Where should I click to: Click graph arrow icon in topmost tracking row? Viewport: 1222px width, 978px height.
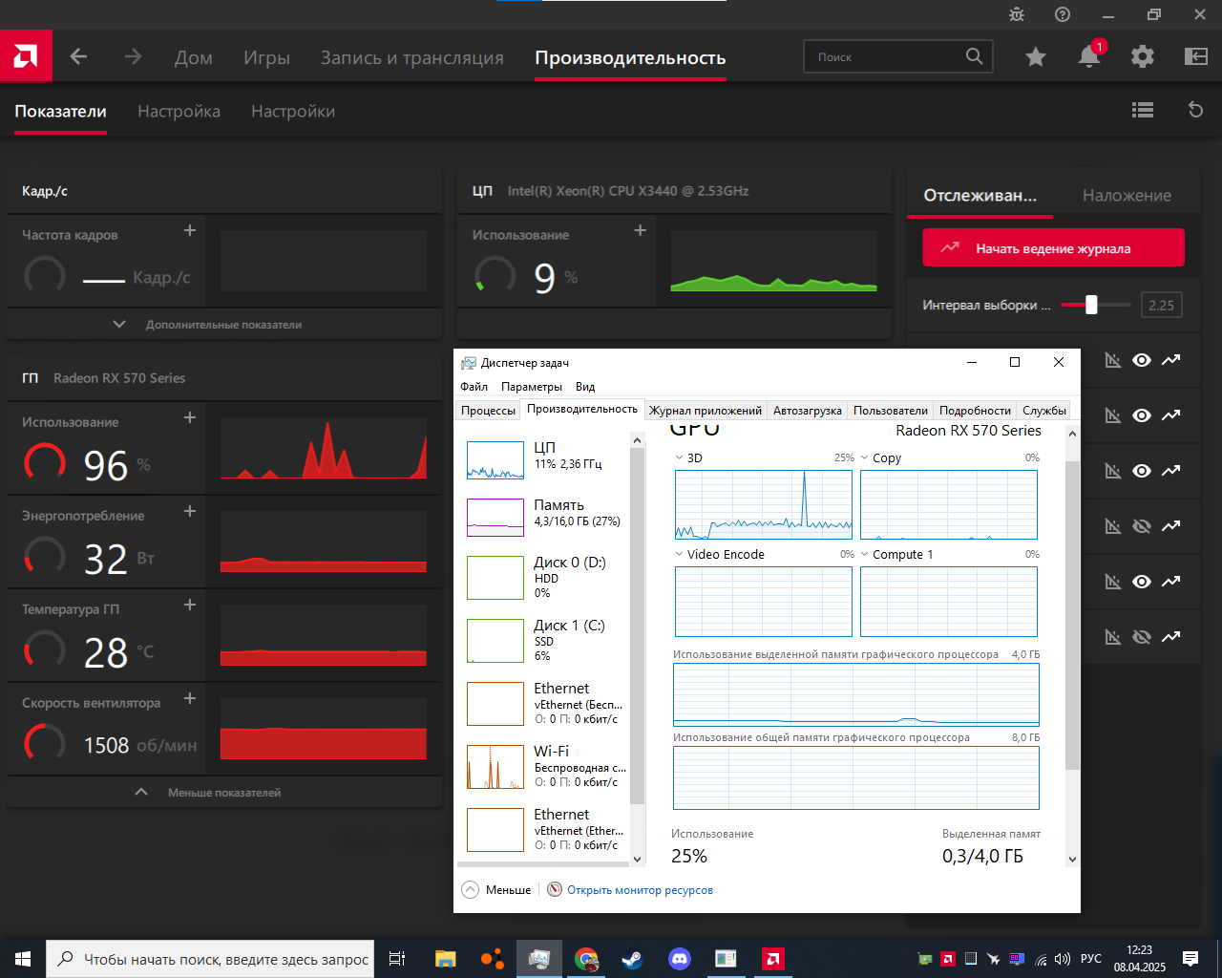coord(1170,360)
